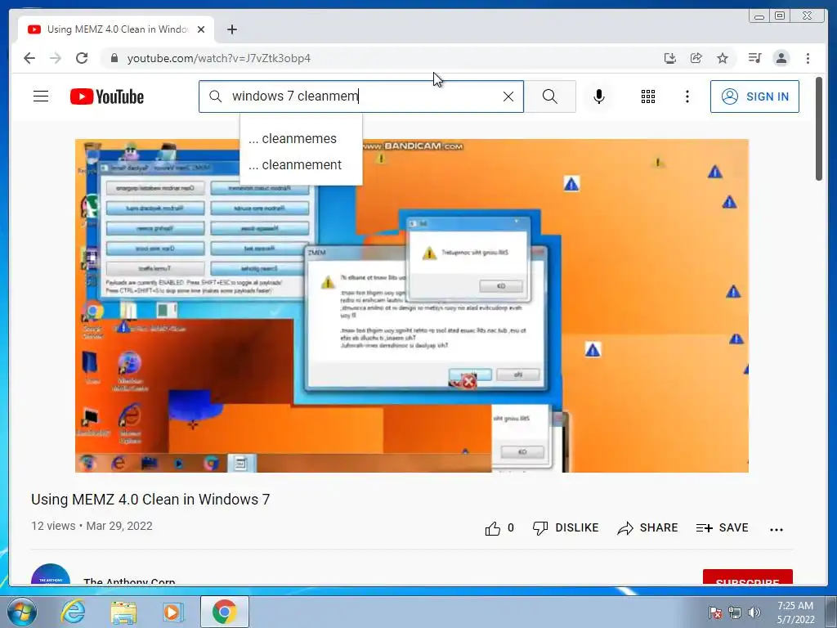Open the YouTube apps grid

[x=648, y=96]
